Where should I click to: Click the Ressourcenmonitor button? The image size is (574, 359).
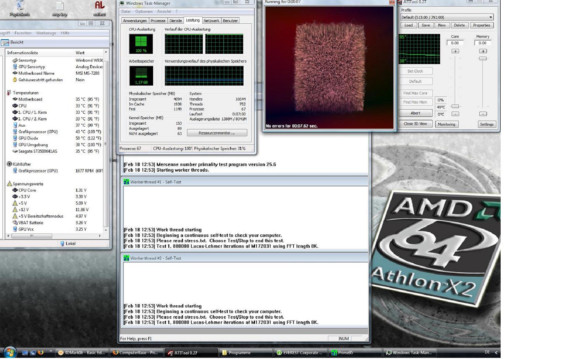pos(217,133)
